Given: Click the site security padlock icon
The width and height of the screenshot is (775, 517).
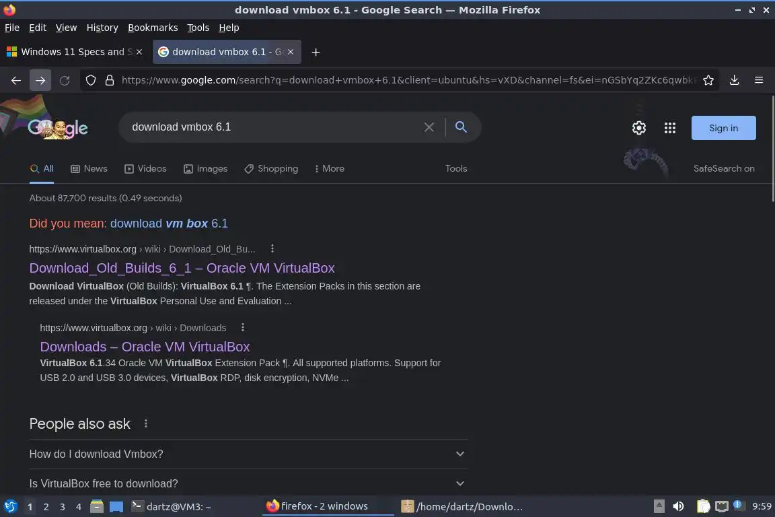Looking at the screenshot, I should click(110, 80).
